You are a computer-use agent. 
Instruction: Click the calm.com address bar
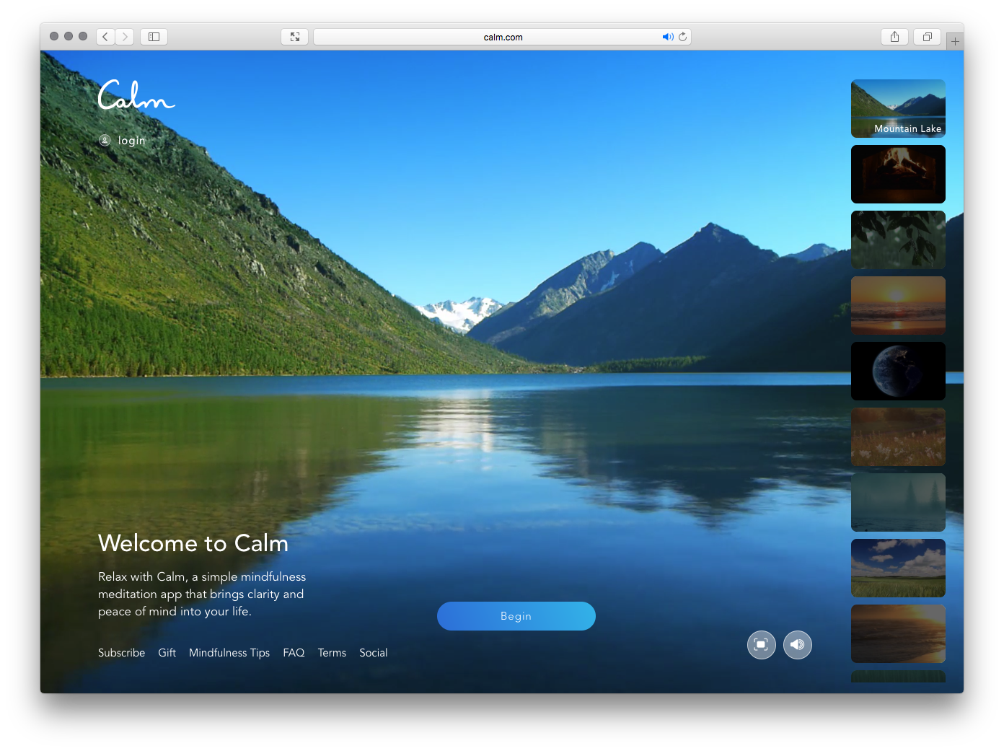click(490, 37)
